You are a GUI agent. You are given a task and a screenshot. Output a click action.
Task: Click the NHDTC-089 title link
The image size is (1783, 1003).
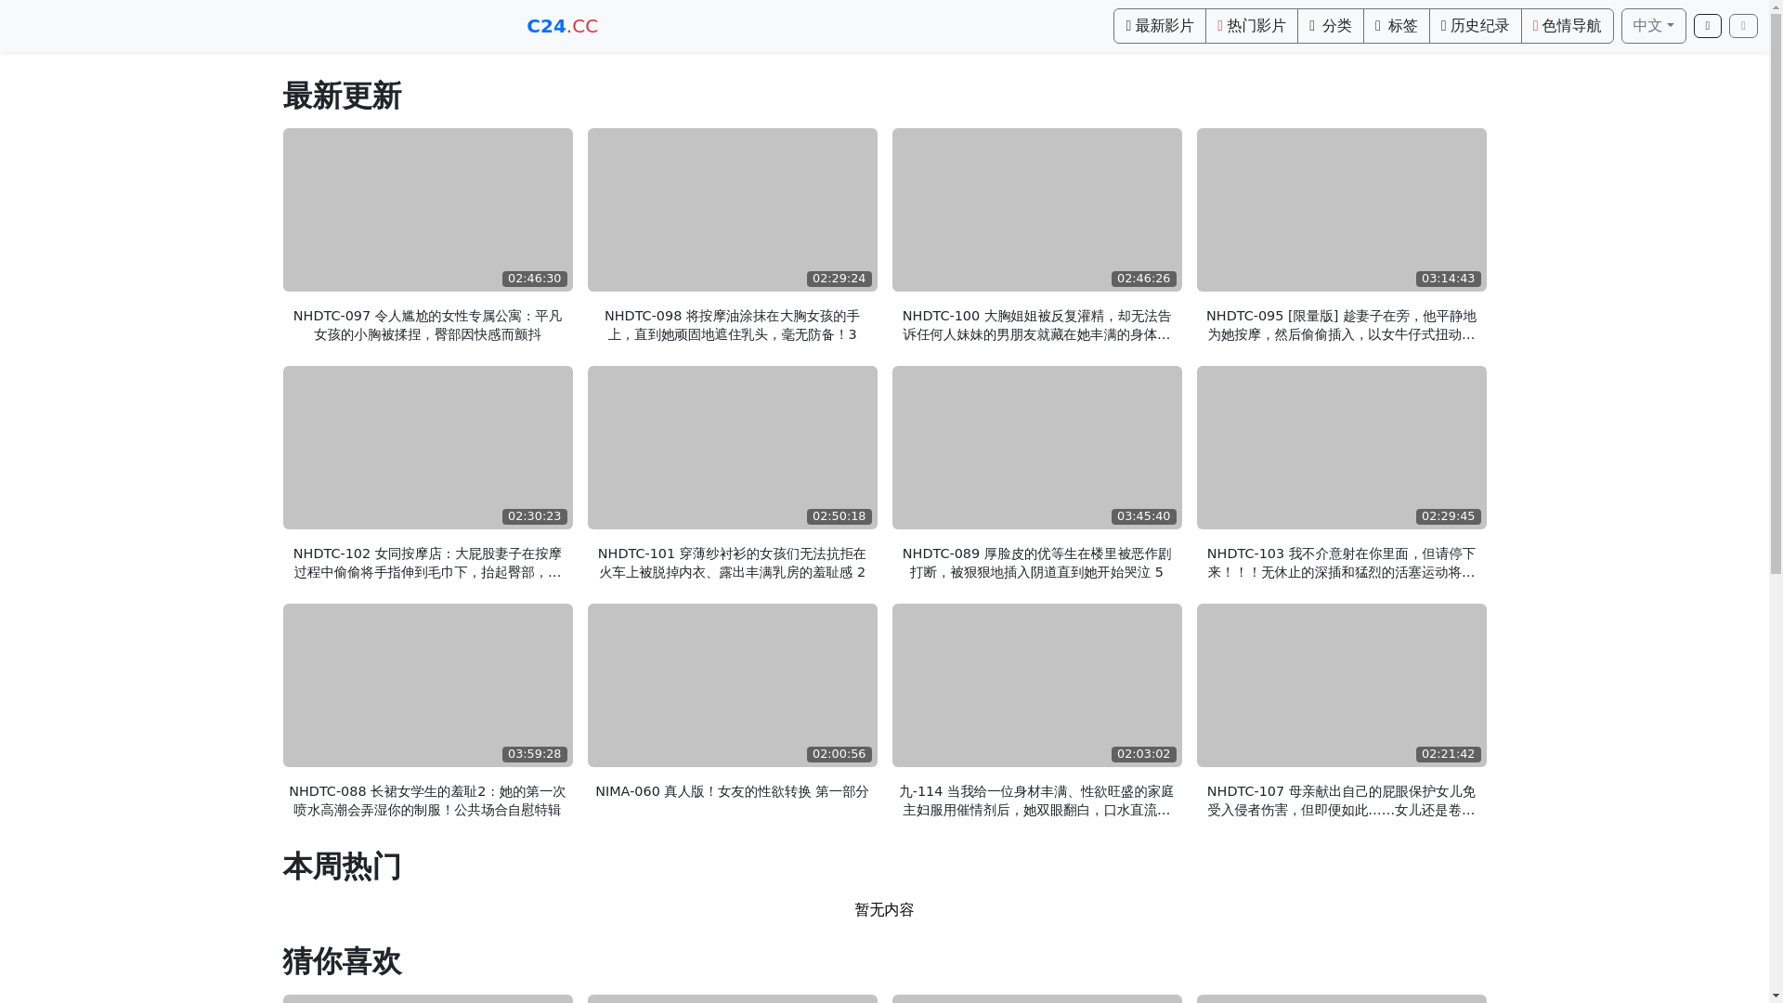point(1037,563)
